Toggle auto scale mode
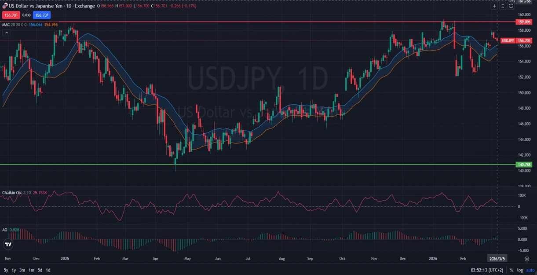This screenshot has width=537, height=275. pos(530,270)
